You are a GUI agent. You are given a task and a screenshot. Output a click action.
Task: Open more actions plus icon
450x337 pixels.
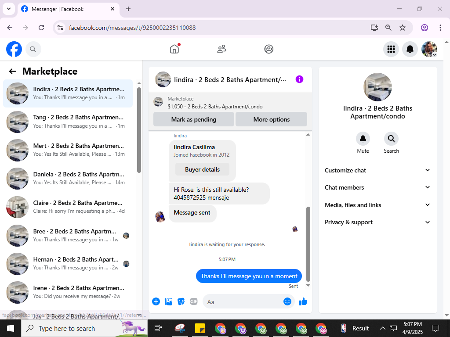click(156, 301)
